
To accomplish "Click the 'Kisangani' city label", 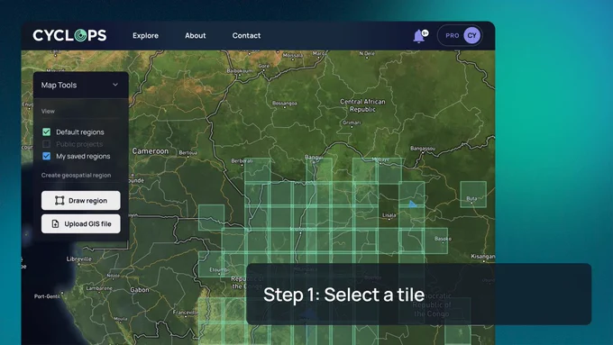I will click(483, 257).
